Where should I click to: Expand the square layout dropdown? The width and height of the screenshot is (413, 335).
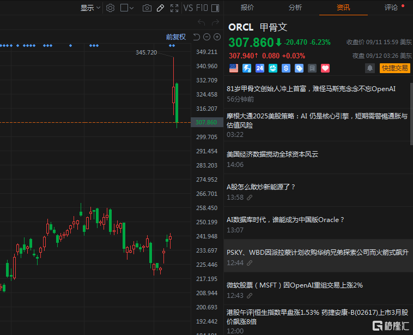point(127,8)
